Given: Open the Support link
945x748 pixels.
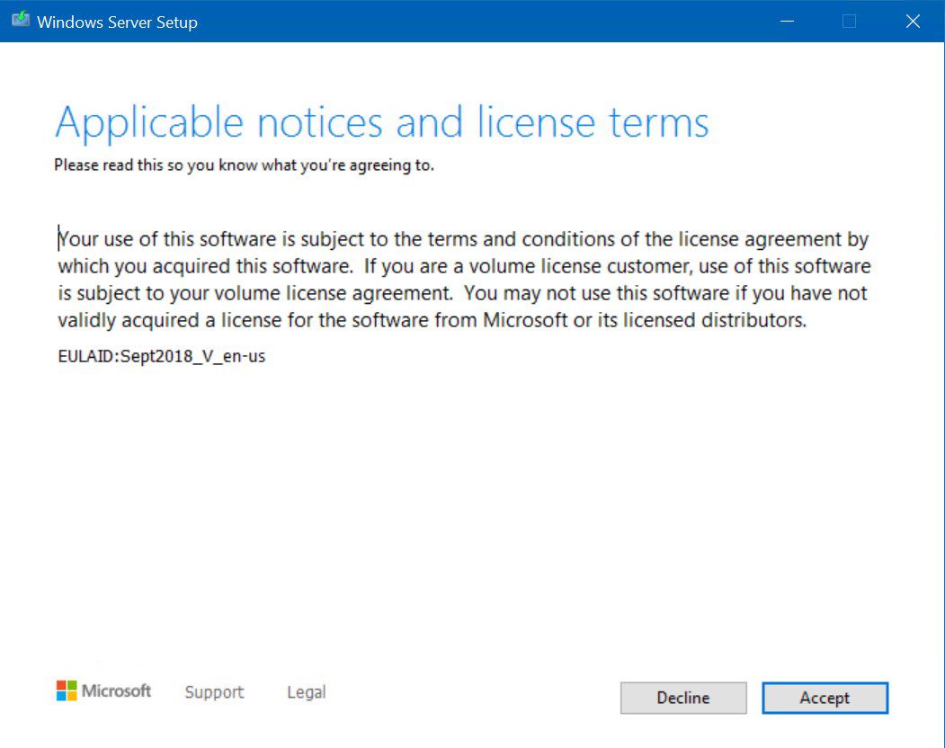Looking at the screenshot, I should pos(215,692).
